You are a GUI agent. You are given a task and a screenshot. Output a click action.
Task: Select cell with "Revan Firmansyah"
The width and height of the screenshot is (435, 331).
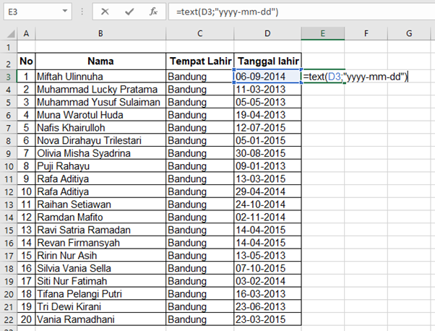pos(100,243)
